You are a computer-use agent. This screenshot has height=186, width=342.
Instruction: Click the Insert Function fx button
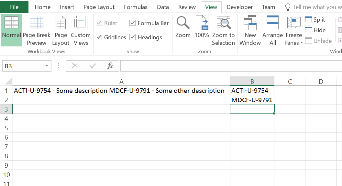coord(110,66)
